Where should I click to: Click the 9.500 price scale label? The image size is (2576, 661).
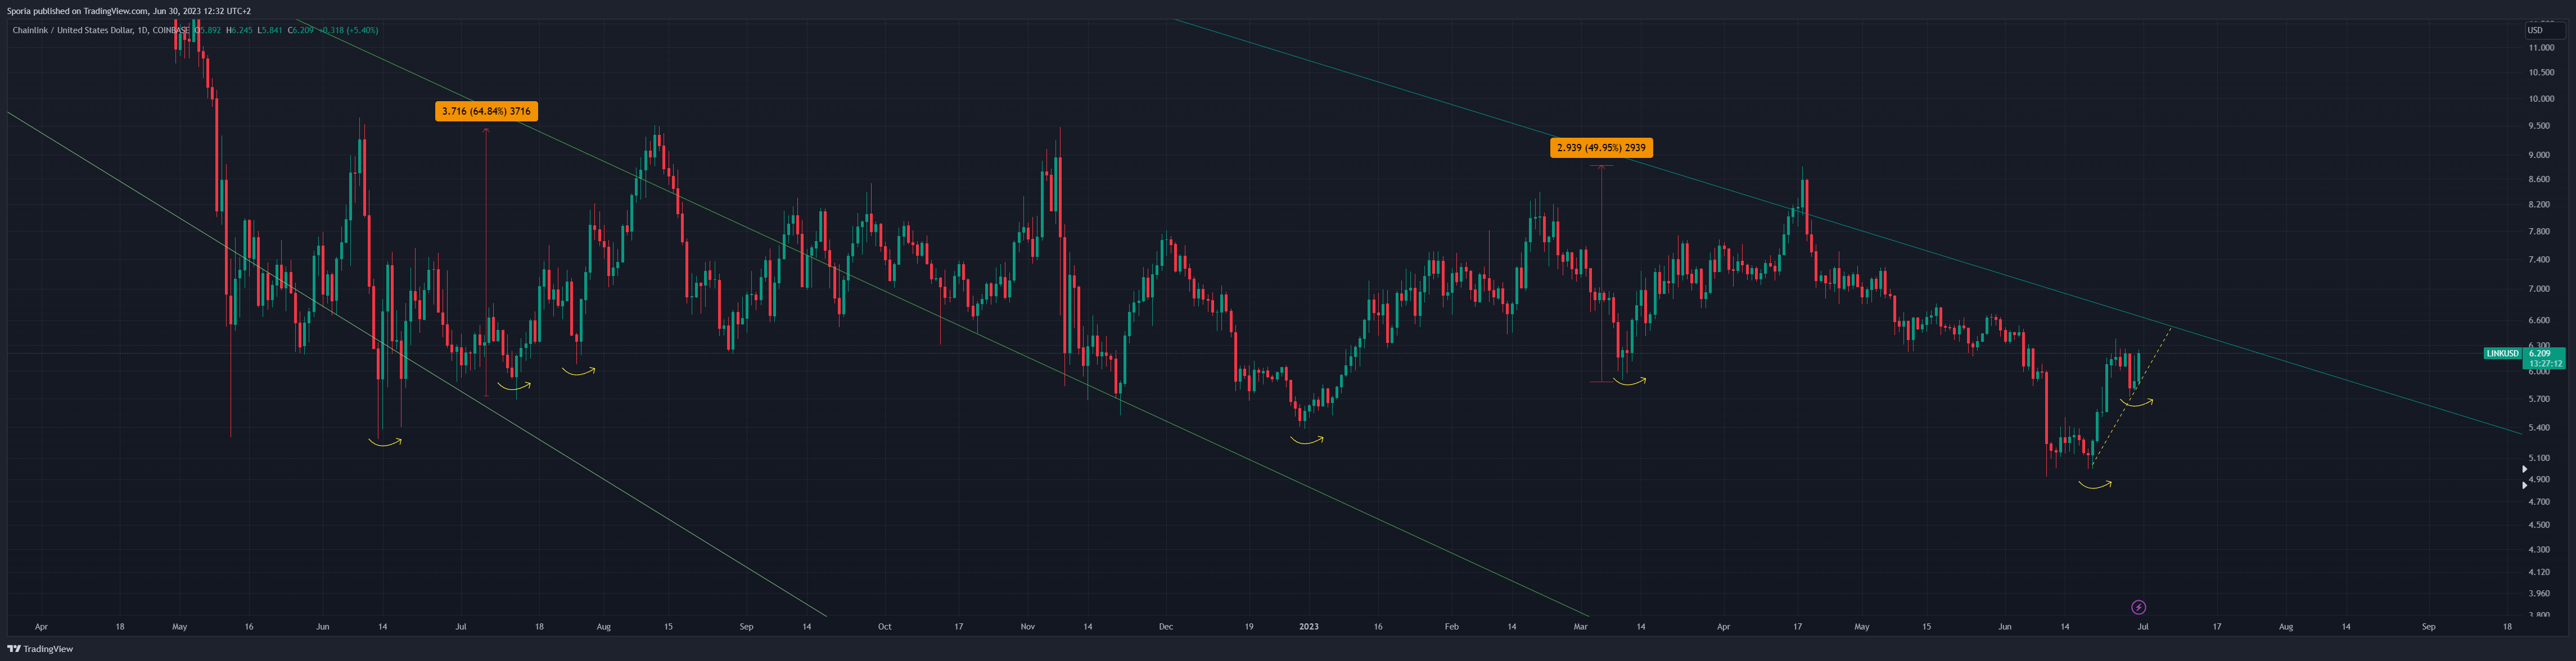coord(2539,126)
